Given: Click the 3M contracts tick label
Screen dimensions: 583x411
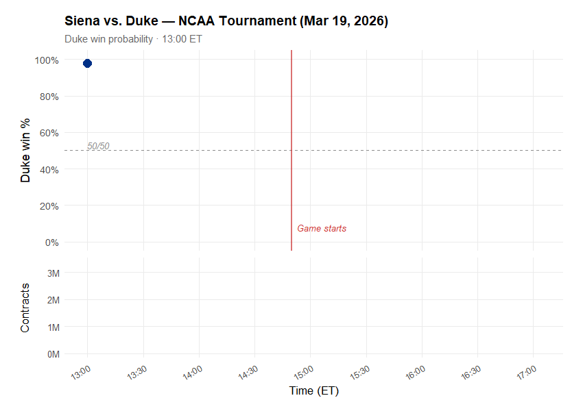Looking at the screenshot, I should pyautogui.click(x=52, y=273).
